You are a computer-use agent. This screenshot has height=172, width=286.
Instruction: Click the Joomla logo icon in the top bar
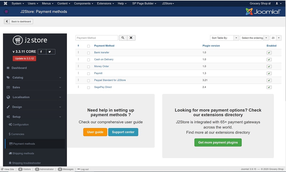[x=5, y=3]
